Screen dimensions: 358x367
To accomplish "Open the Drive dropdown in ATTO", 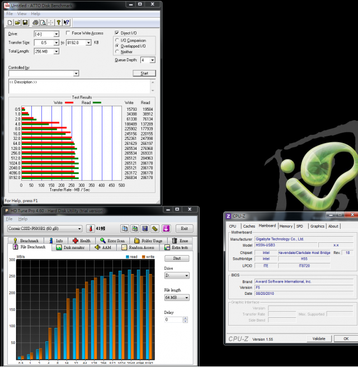I will 56,34.
